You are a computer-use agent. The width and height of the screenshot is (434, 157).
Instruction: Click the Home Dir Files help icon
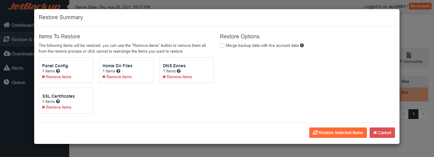[118, 71]
